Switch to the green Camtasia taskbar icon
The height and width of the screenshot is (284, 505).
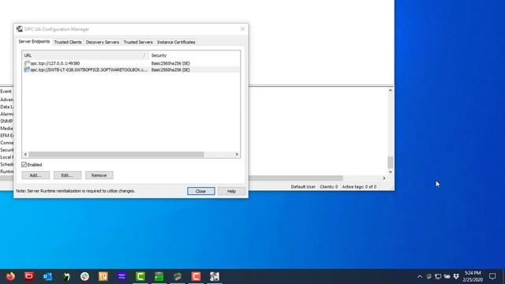pyautogui.click(x=140, y=276)
